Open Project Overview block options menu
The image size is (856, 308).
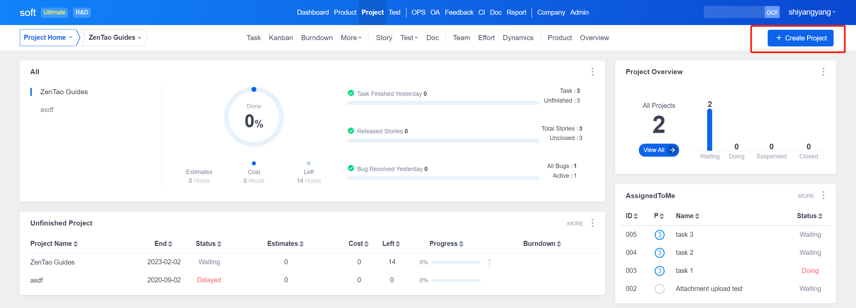[x=823, y=72]
